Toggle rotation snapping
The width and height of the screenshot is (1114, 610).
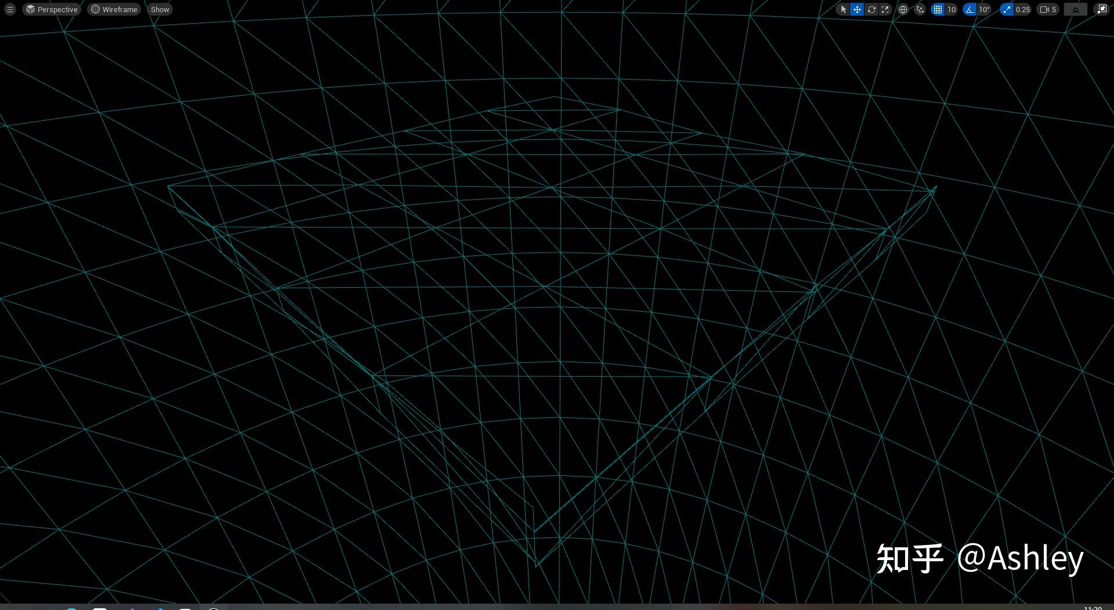point(970,9)
